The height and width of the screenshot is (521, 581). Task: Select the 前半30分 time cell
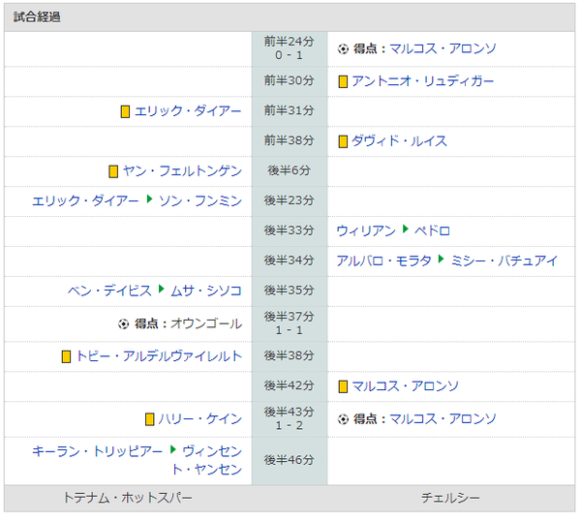(x=289, y=81)
